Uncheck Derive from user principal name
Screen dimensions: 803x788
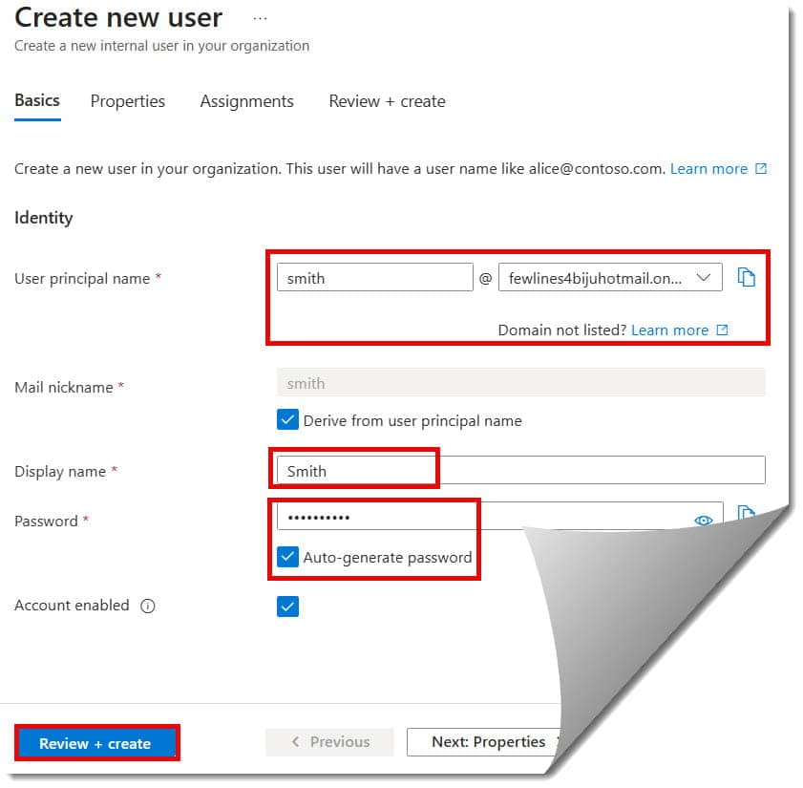tap(287, 419)
